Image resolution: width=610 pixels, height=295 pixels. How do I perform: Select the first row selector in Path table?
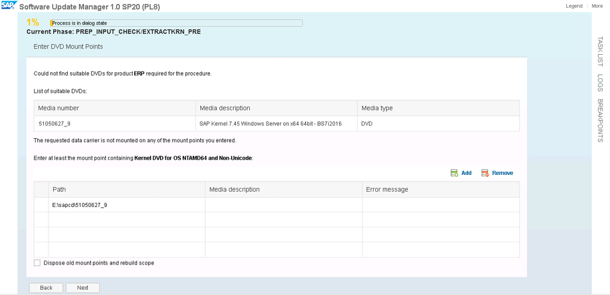[41, 205]
